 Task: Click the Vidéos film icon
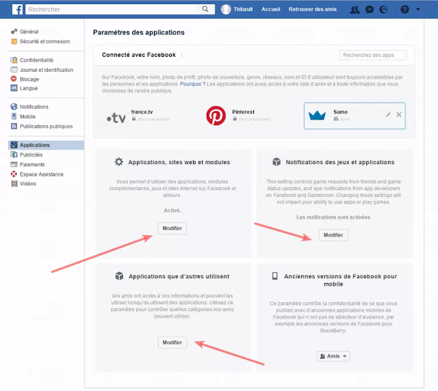coord(14,183)
